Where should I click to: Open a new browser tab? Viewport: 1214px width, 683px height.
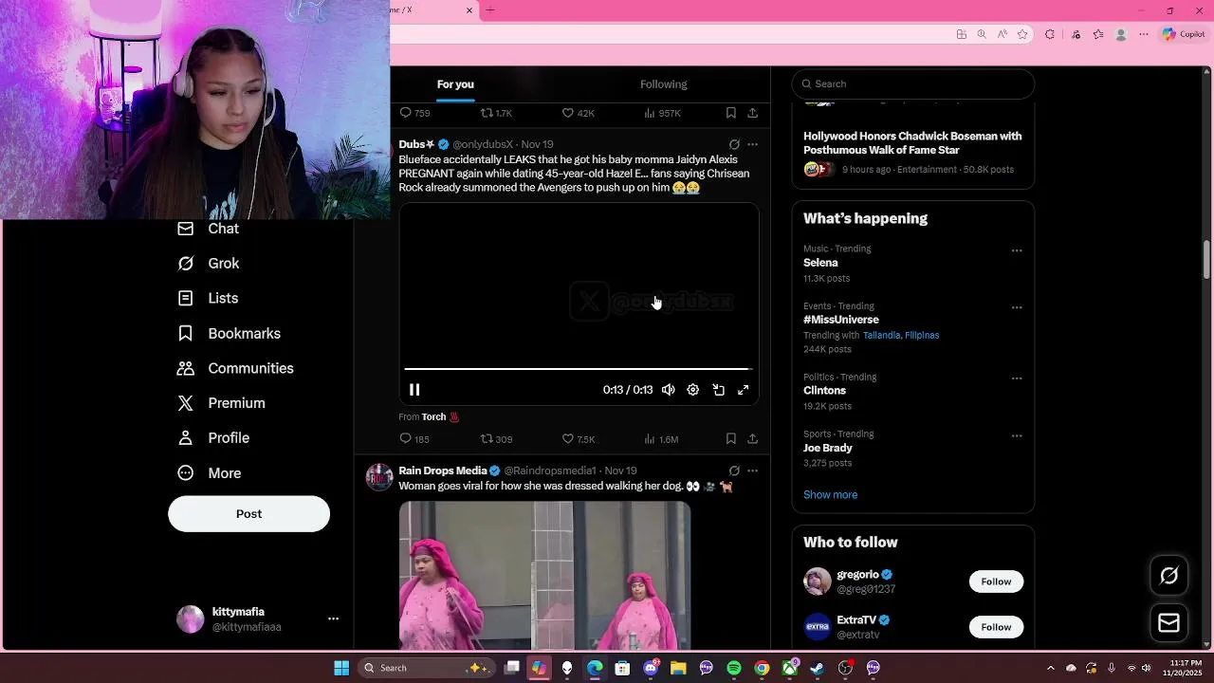pos(490,10)
